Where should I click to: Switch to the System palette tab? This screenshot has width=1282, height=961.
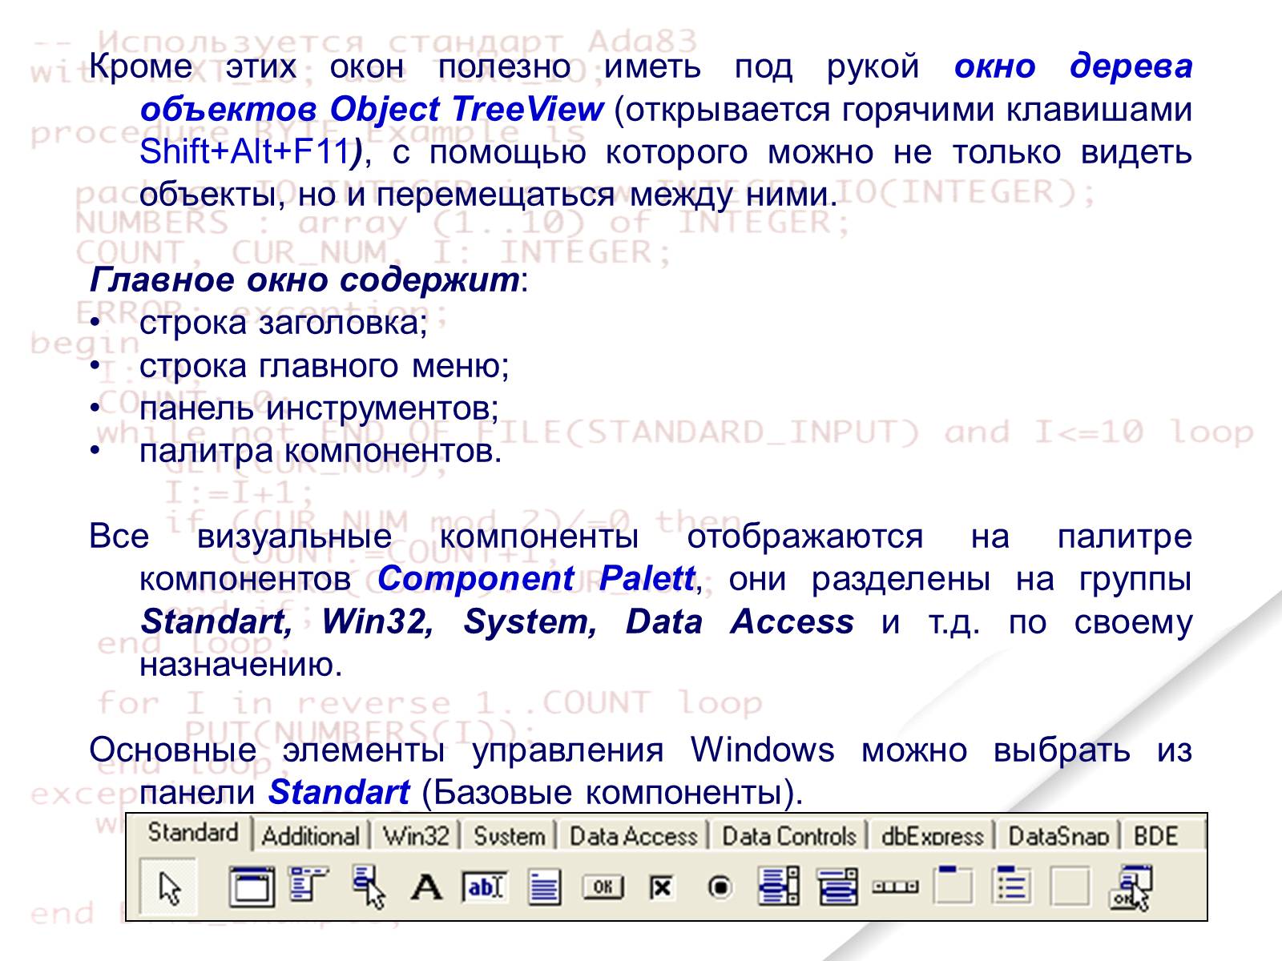[510, 837]
